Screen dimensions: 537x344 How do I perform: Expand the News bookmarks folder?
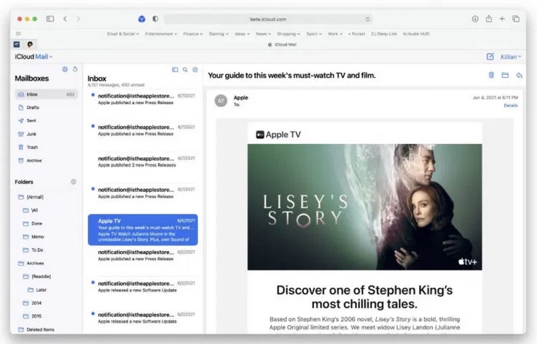click(x=263, y=34)
